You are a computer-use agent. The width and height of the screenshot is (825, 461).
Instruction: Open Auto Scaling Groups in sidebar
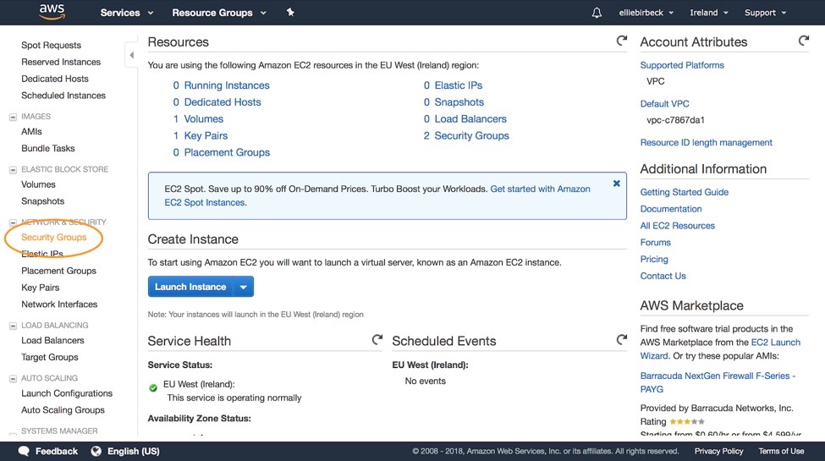63,410
